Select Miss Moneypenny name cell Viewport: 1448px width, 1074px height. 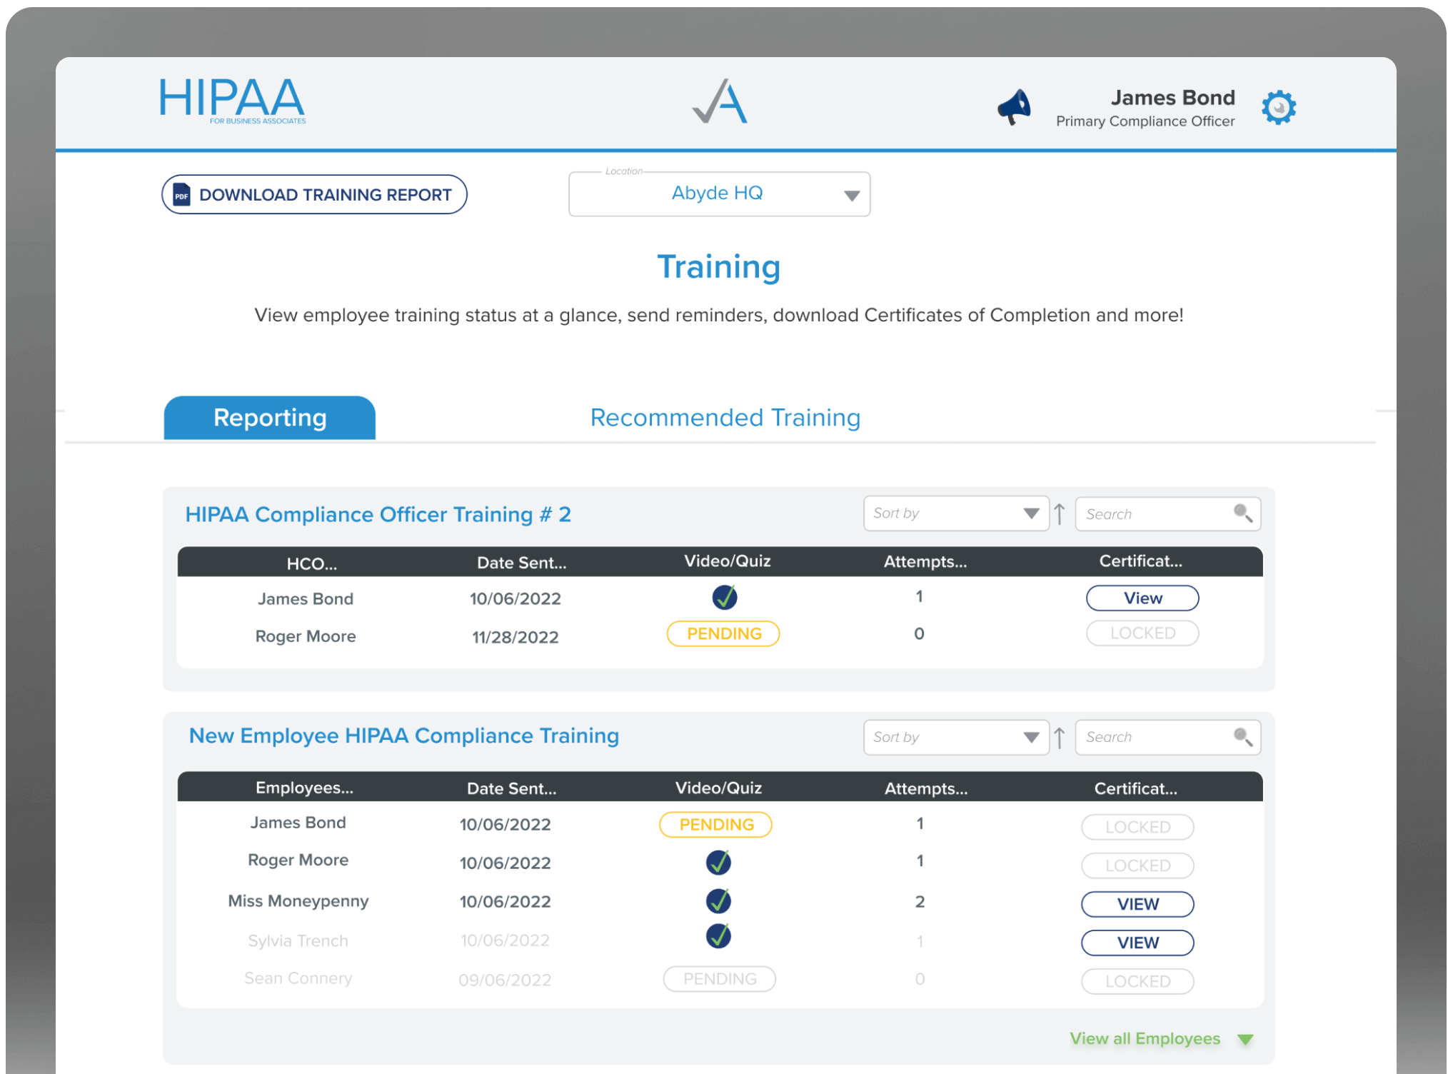298,901
